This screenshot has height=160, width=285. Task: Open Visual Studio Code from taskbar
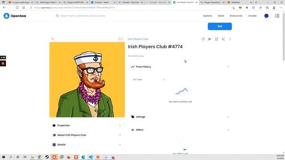pyautogui.click(x=90, y=157)
